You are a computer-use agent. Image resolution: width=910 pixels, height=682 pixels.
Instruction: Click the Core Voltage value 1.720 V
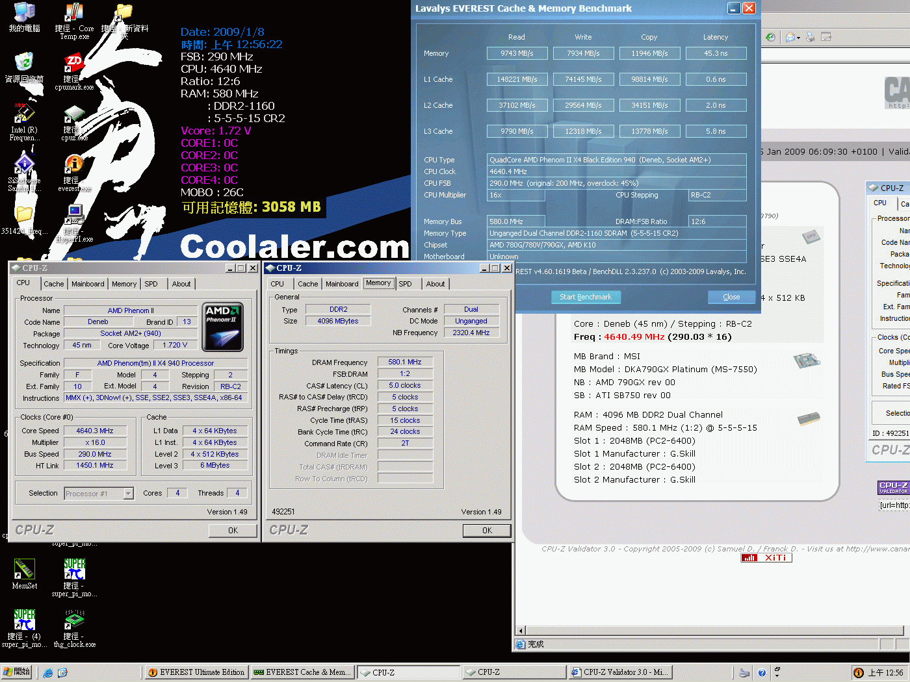click(x=175, y=345)
